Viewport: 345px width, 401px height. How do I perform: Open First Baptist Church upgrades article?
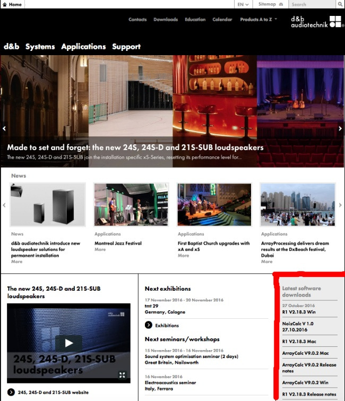(214, 246)
